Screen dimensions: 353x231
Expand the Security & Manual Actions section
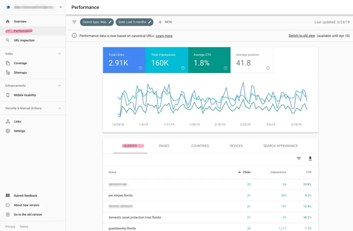pos(33,108)
